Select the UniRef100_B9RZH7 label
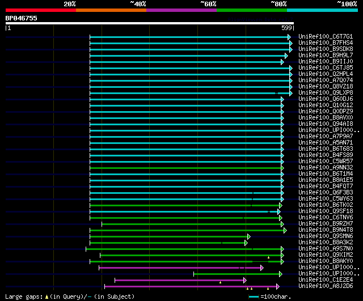Screen dimensions: 363x301 pyautogui.click(x=326, y=224)
